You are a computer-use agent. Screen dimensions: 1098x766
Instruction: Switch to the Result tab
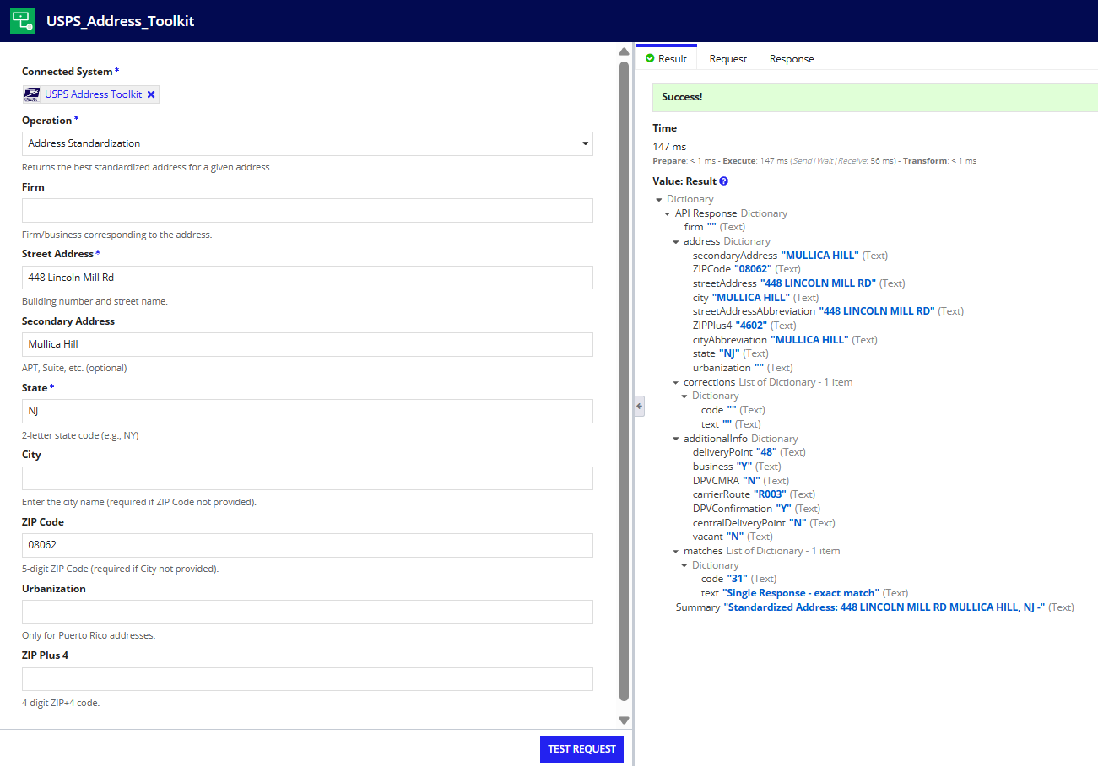point(666,59)
